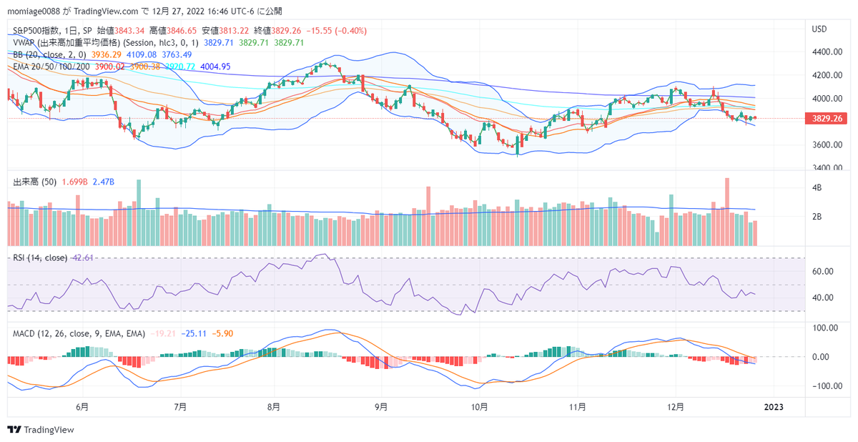
Task: Click the BB lower value 3763.49
Action: pyautogui.click(x=176, y=54)
